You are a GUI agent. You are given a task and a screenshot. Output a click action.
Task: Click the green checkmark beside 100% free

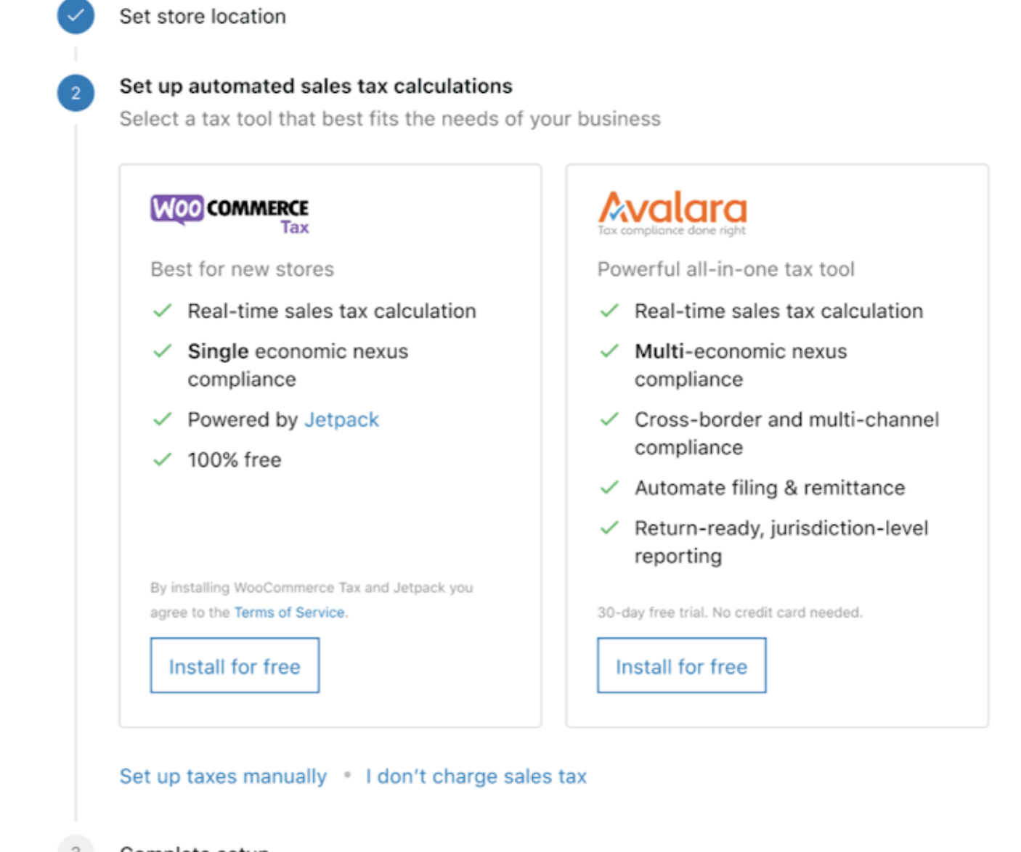pos(161,459)
